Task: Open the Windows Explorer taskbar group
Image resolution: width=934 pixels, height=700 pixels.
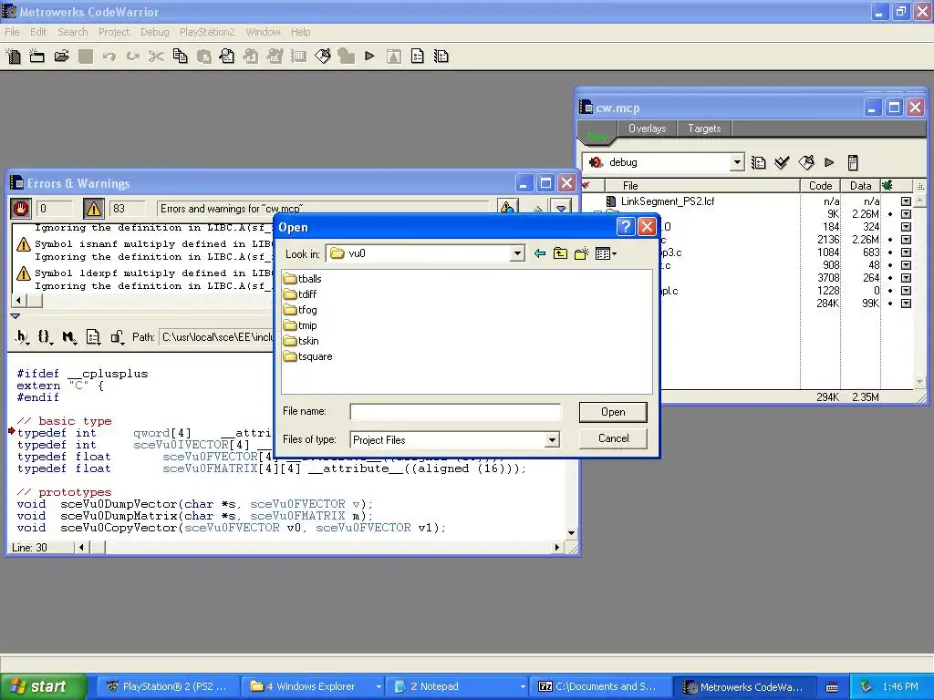Action: coord(313,686)
